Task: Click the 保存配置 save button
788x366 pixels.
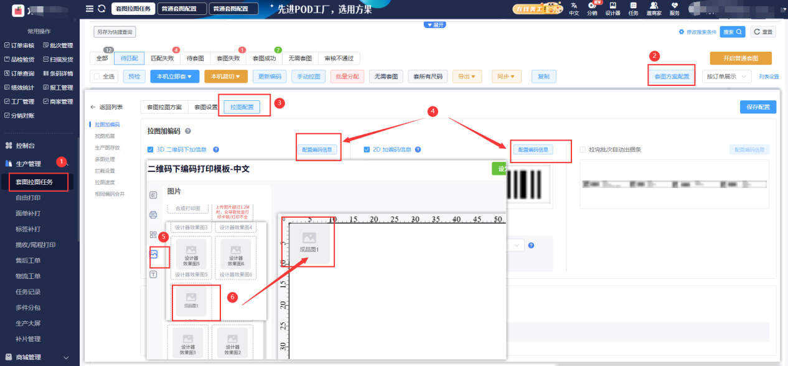Action: [x=758, y=107]
